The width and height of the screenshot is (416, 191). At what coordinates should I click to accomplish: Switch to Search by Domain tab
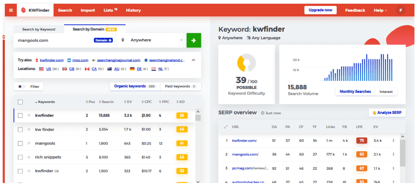point(95,29)
